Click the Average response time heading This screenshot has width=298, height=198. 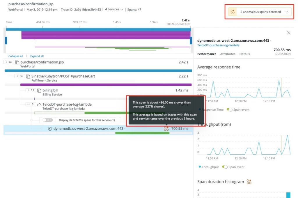(219, 67)
